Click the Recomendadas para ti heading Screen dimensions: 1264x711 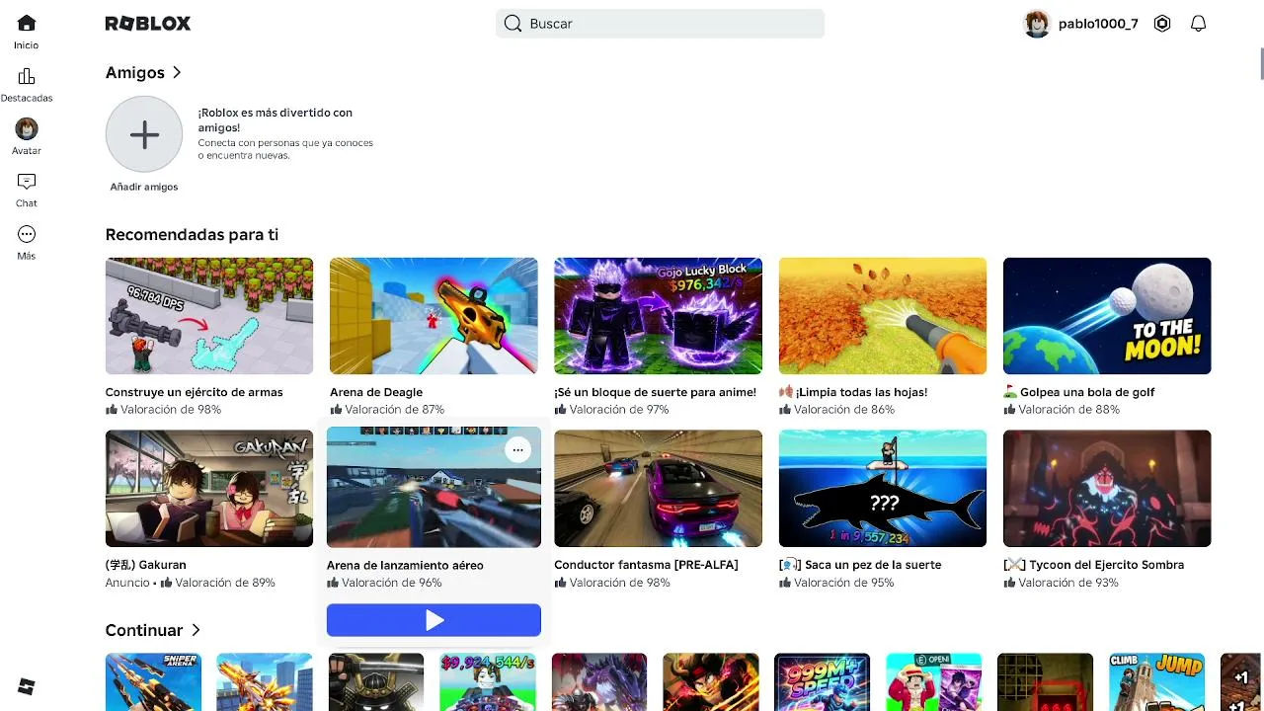[193, 235]
